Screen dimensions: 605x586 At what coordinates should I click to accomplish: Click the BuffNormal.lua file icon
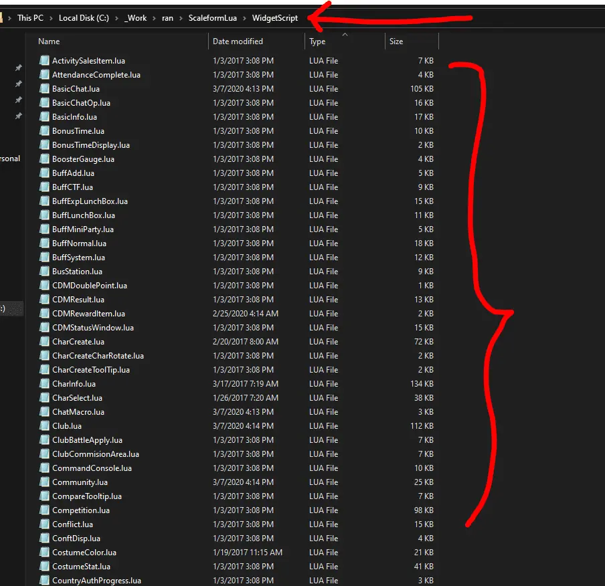point(45,243)
